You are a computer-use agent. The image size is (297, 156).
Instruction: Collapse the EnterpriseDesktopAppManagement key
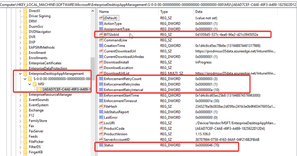pyautogui.click(x=20, y=74)
